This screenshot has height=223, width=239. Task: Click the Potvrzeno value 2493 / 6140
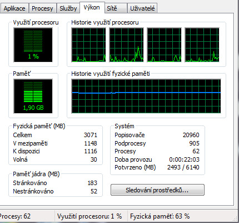(x=183, y=167)
